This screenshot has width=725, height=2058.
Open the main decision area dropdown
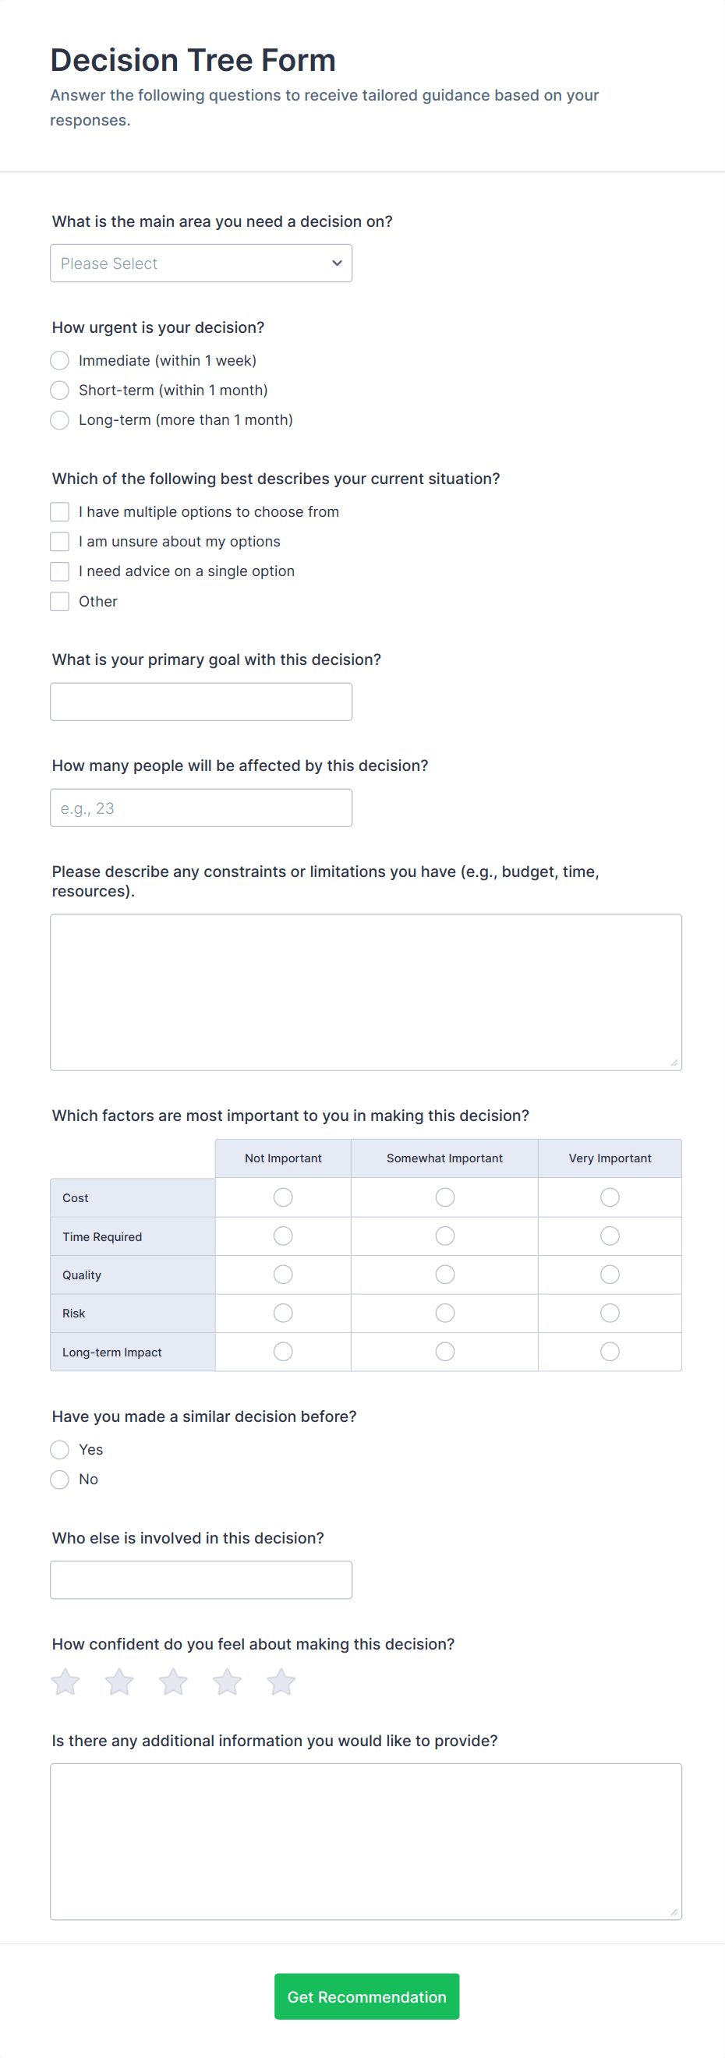point(200,263)
